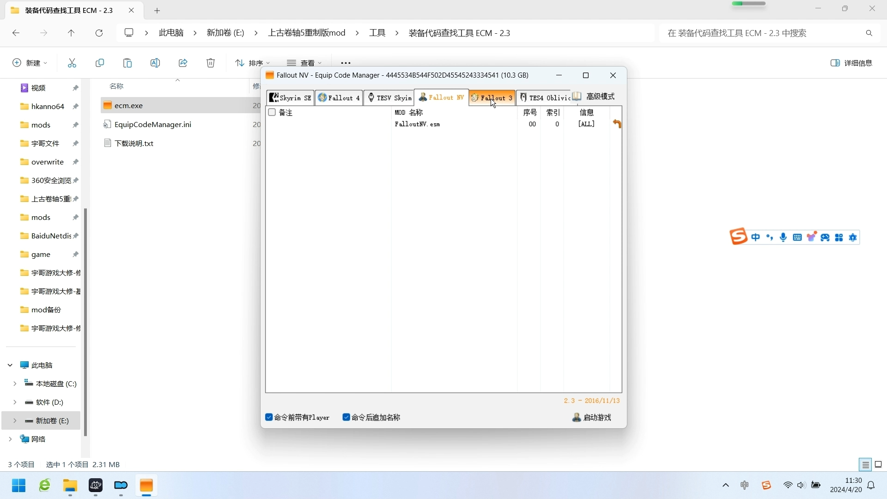Expand 软件 (D:) tree node

click(14, 402)
